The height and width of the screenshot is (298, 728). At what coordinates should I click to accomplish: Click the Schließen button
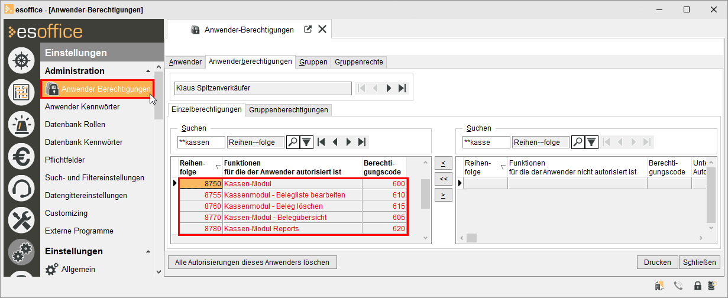click(700, 263)
